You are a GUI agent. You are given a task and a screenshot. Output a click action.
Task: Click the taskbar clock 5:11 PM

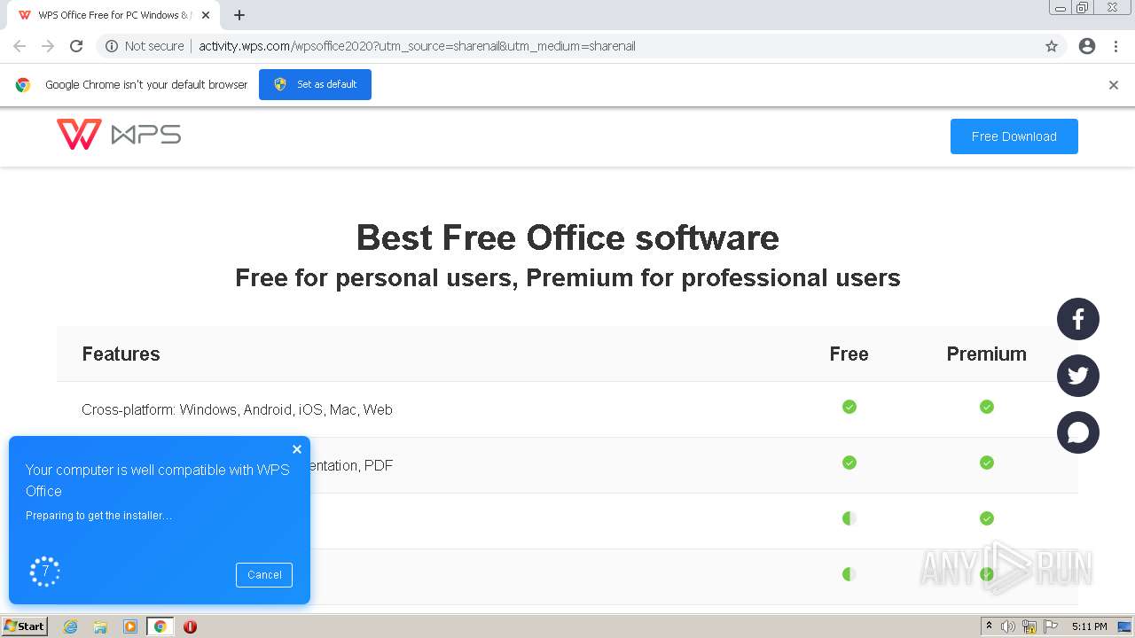click(x=1089, y=626)
